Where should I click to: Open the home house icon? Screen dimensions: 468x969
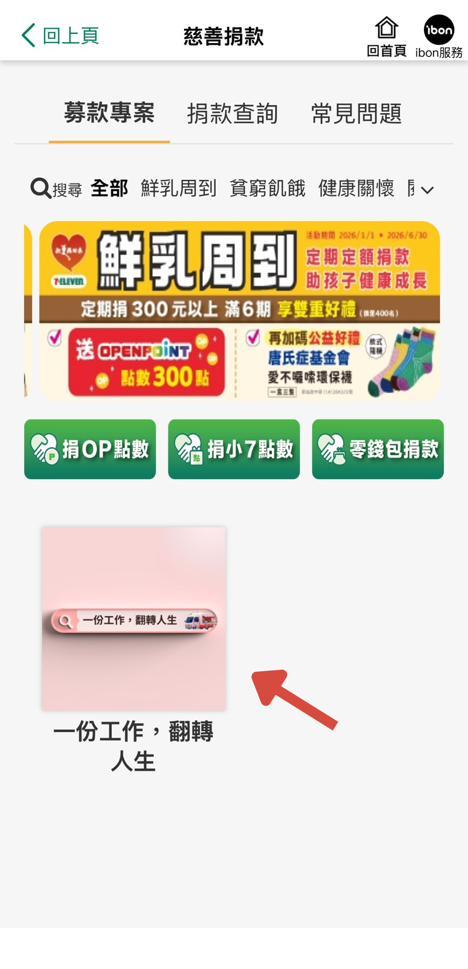point(386,28)
